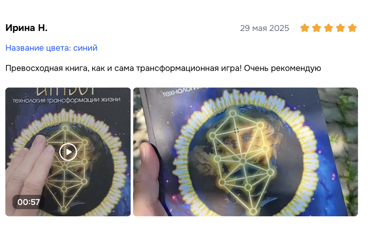The image size is (391, 230).
Task: Open the book cover photo thumbnail
Action: click(x=245, y=152)
